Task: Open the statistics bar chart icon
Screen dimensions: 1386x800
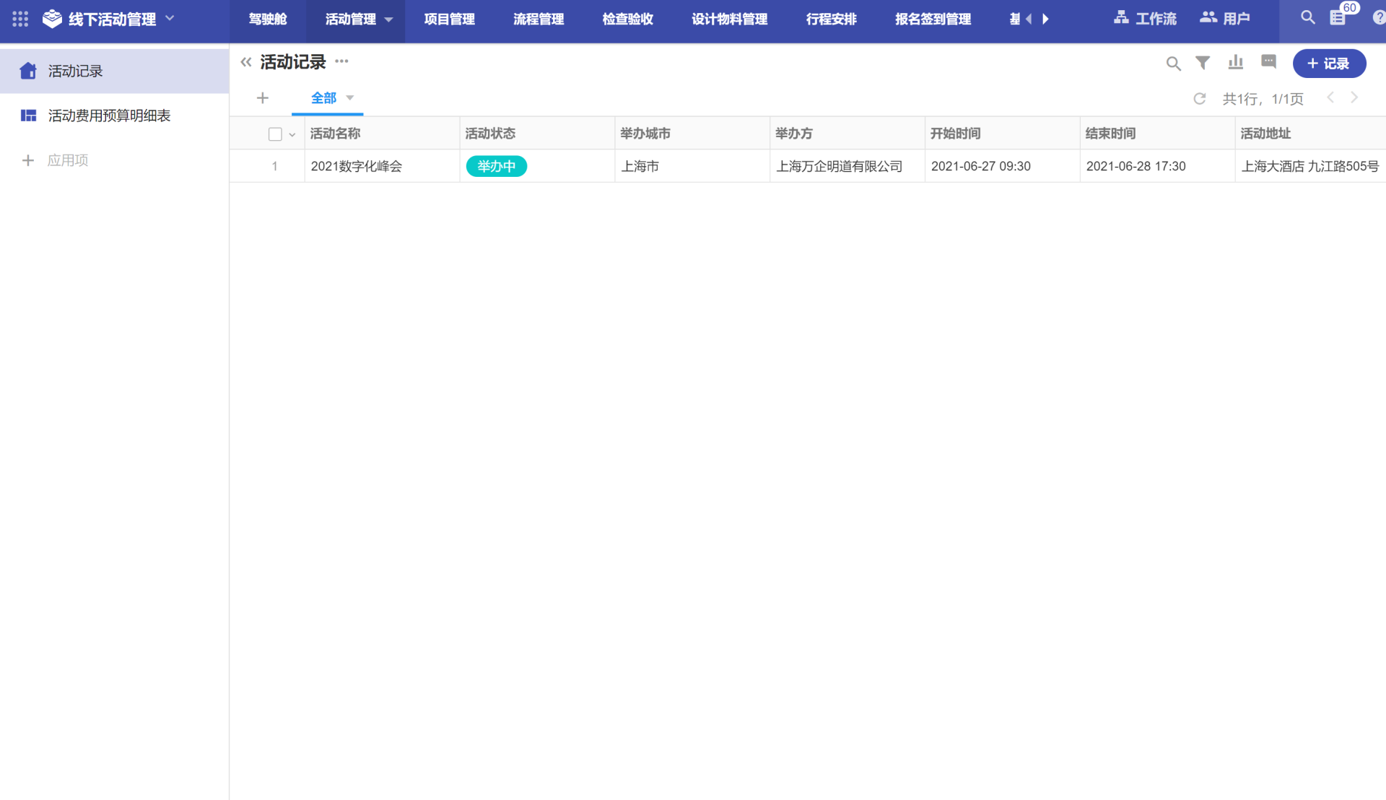Action: pos(1235,63)
